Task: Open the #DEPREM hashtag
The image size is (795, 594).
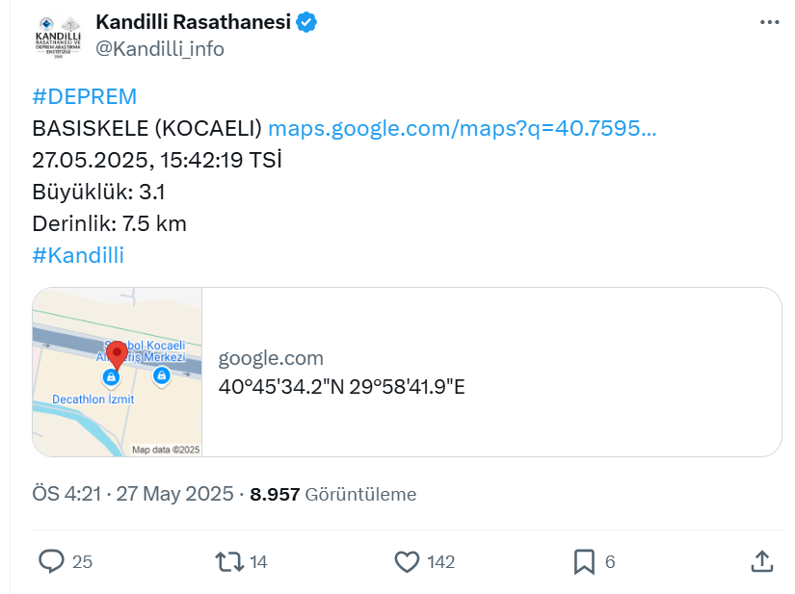Action: pos(85,96)
